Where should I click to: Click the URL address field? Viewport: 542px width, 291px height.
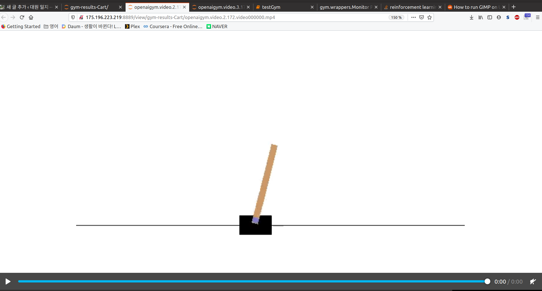coord(227,17)
